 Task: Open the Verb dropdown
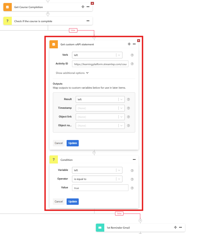tap(97, 55)
